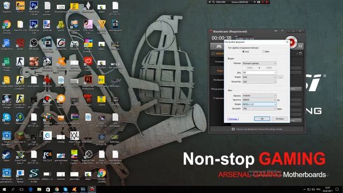Open the Качество dropdown set to 100
The height and width of the screenshot is (193, 343).
(x=259, y=81)
